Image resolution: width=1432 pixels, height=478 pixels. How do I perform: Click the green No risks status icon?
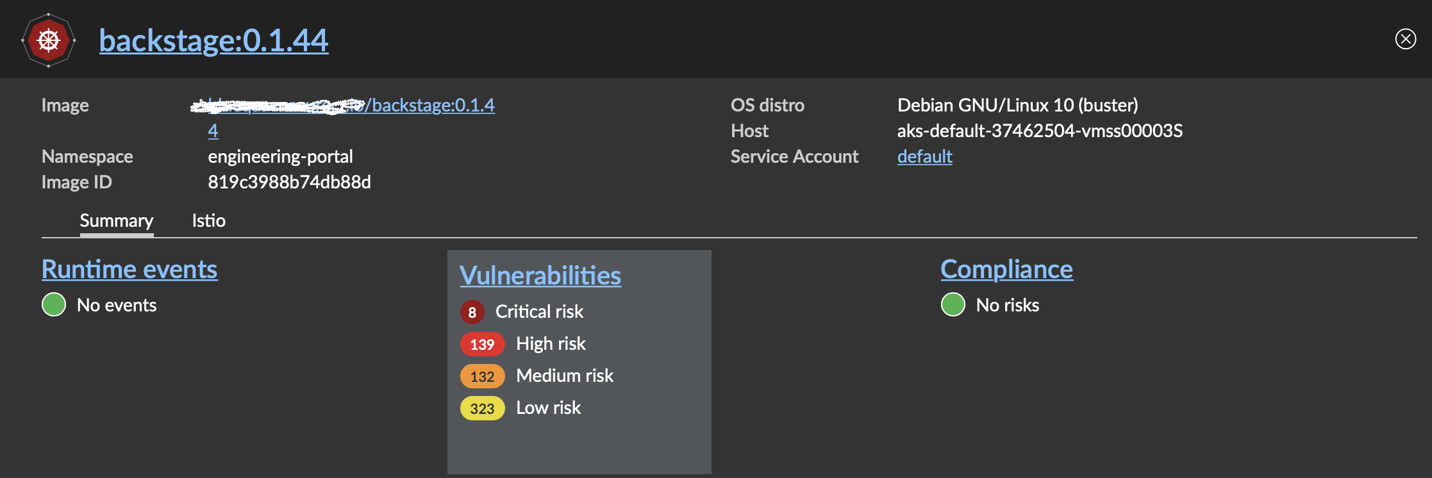[953, 305]
